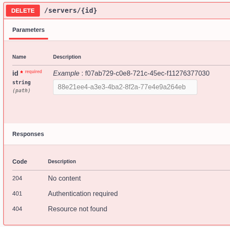Click the Name column header
This screenshot has width=230, height=227.
pos(19,57)
